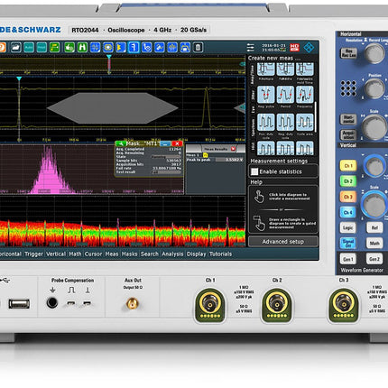The image size is (388, 388).
Task: Open the Masks menu
Action: (129, 254)
